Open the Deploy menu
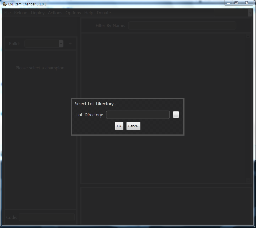The width and height of the screenshot is (256, 228). [x=38, y=13]
